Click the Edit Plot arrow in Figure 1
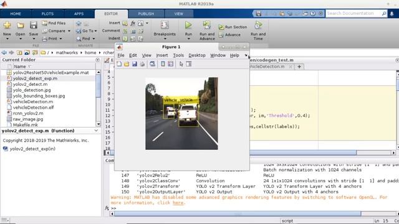This screenshot has width=399, height=224. [181, 64]
